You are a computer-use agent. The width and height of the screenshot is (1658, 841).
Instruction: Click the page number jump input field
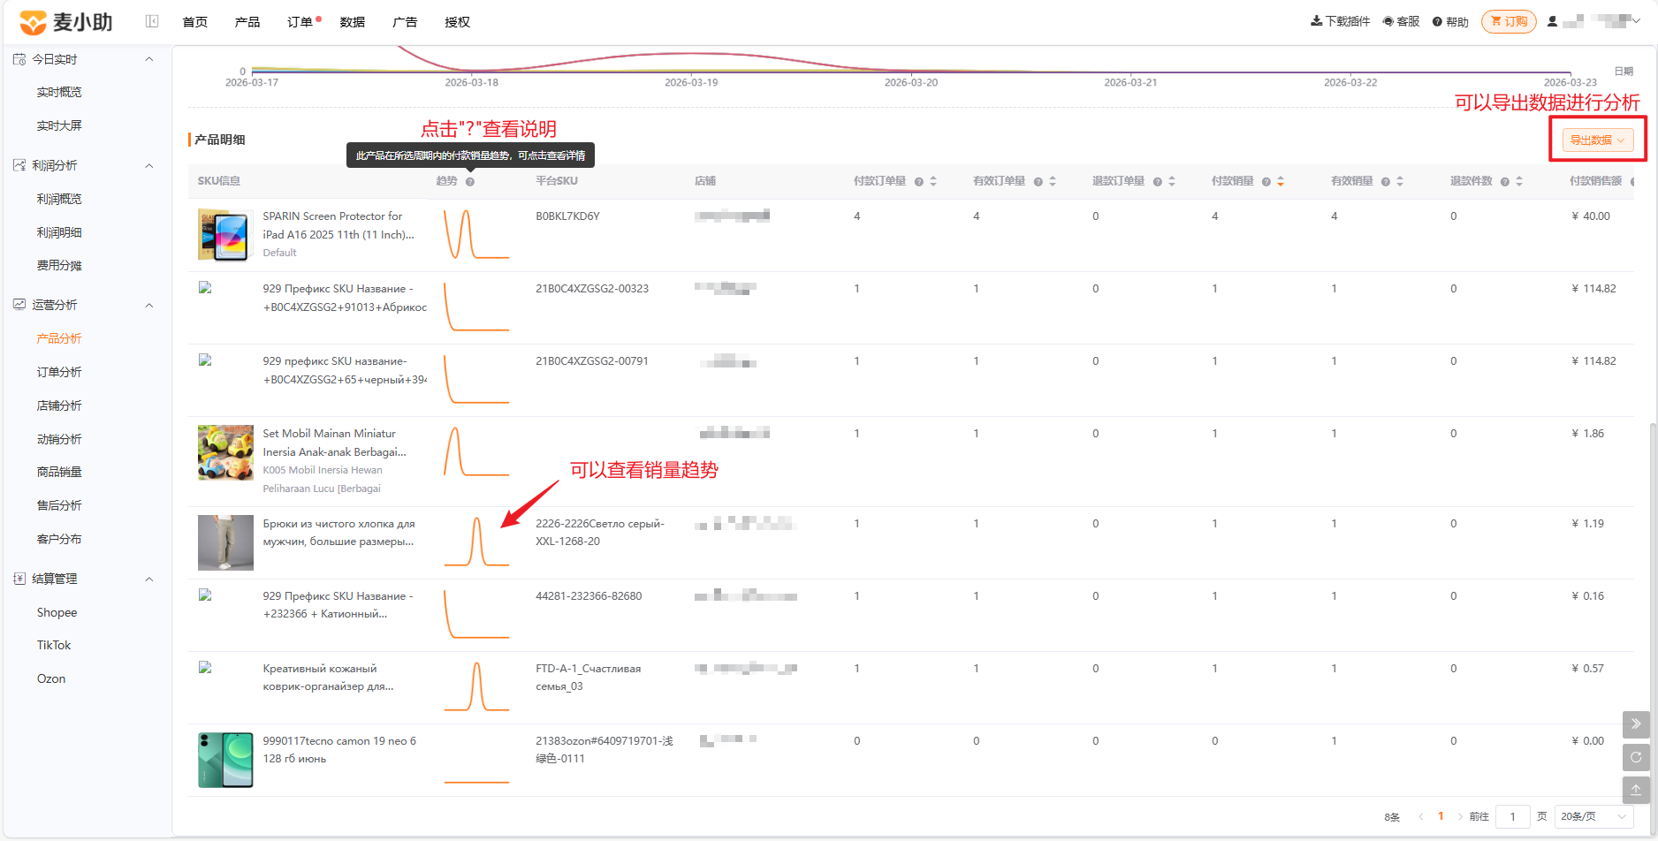coord(1513,816)
